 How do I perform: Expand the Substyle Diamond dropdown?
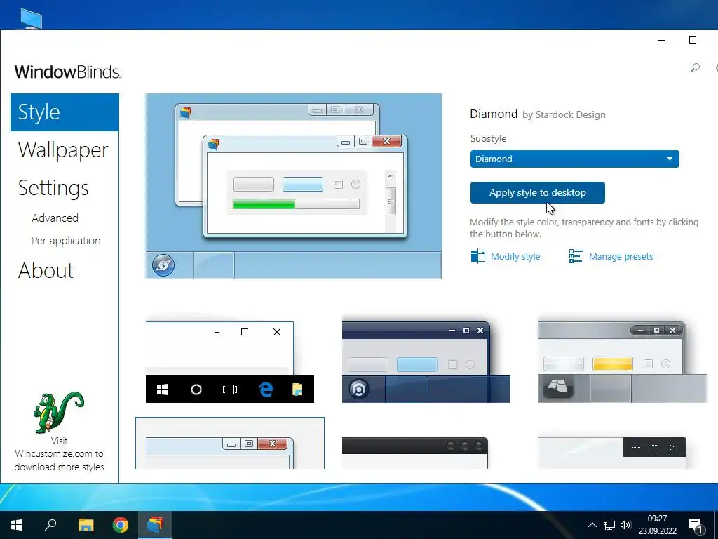[x=574, y=159]
